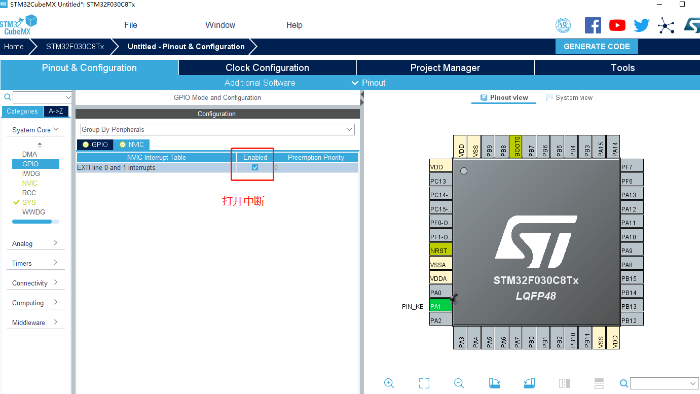Switch category list to Categories view
This screenshot has height=394, width=700.
pos(22,112)
